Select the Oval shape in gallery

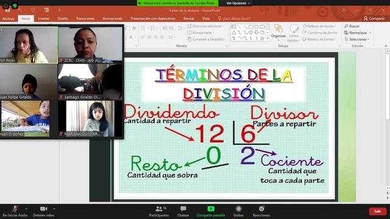[x=257, y=27]
